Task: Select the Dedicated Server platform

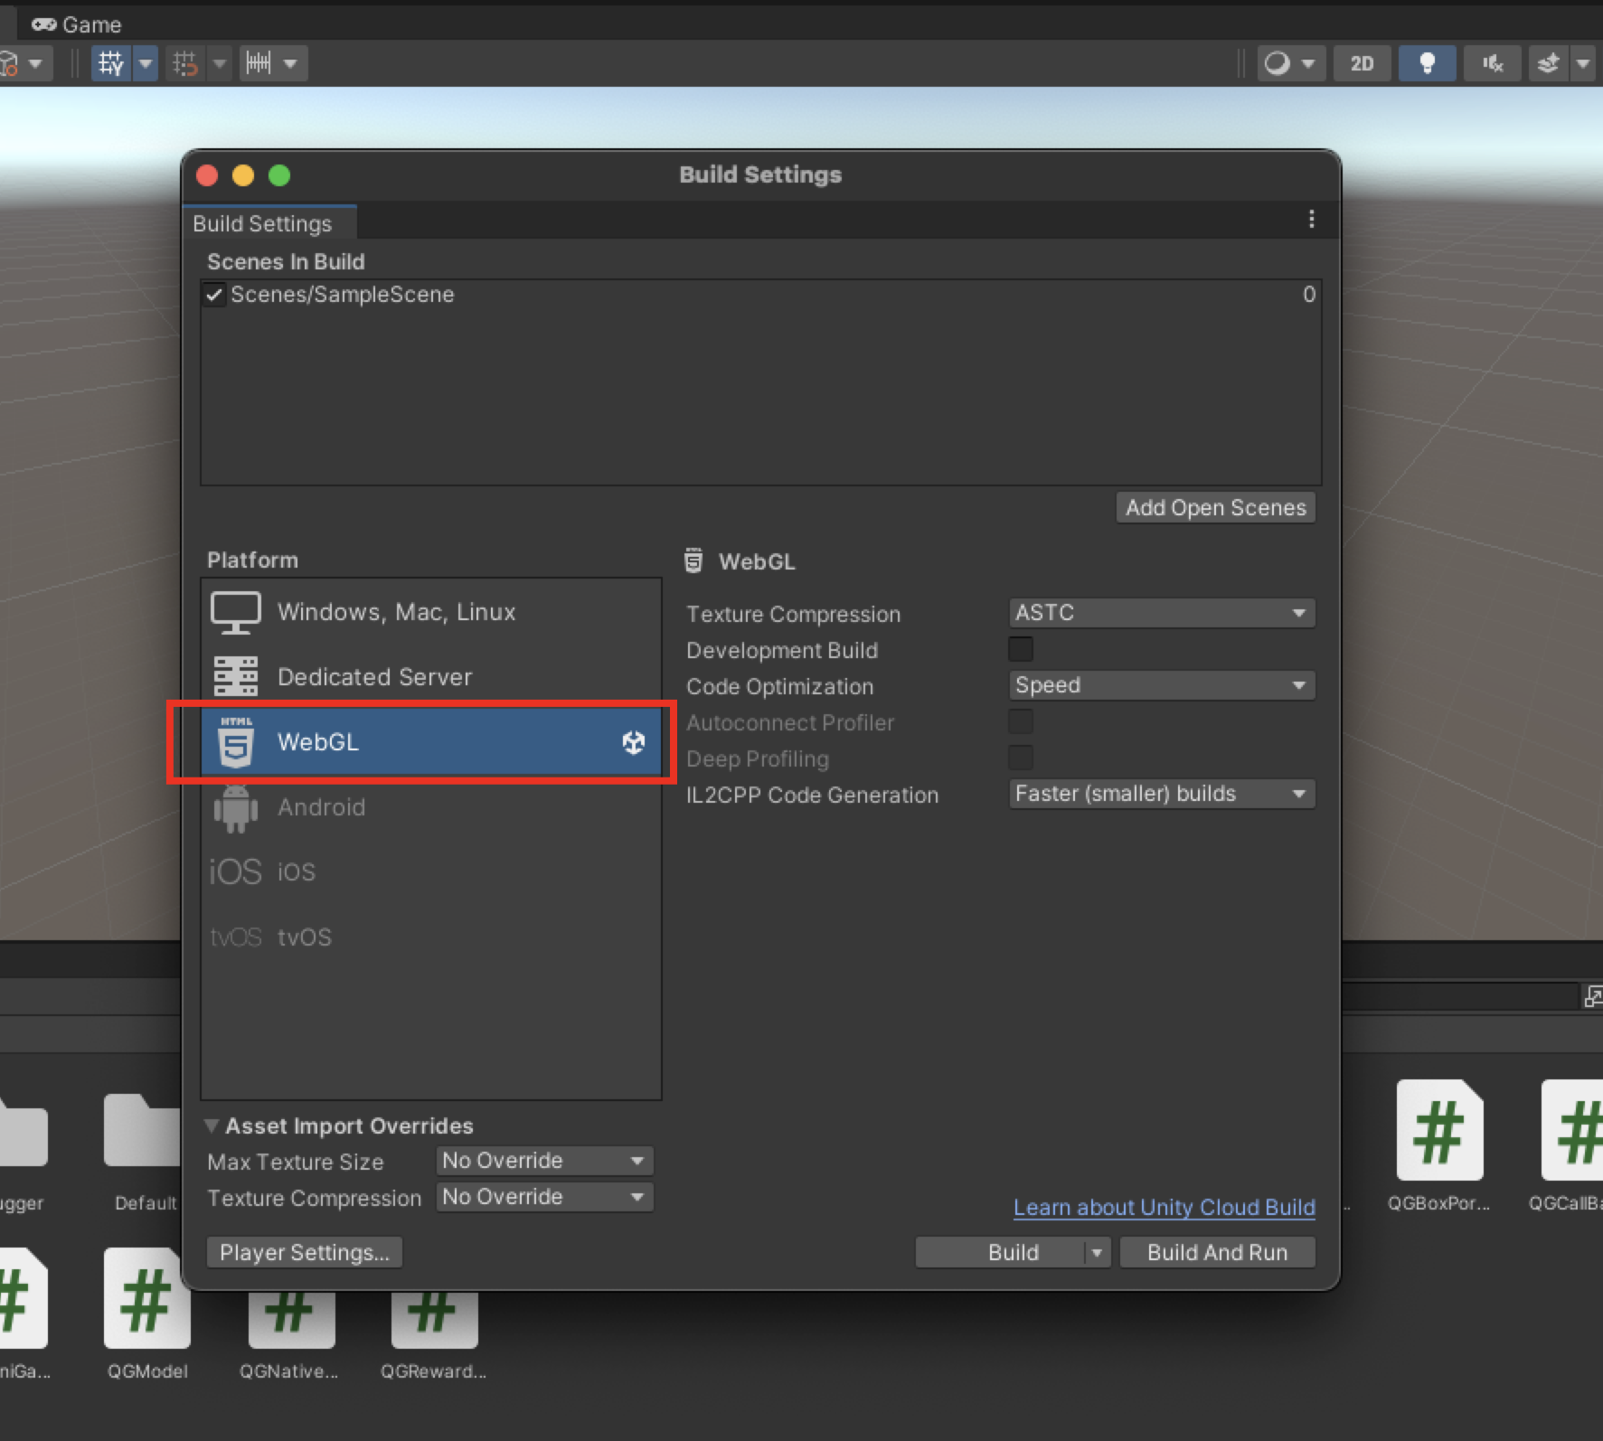Action: coord(430,677)
